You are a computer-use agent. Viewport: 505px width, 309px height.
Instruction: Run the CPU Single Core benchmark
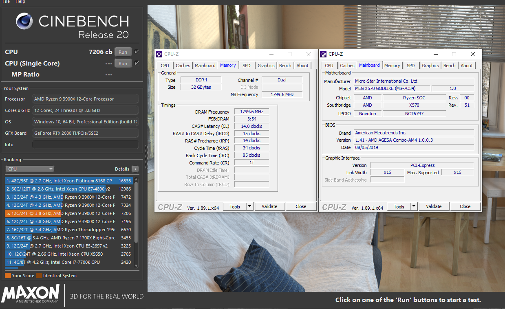(123, 63)
